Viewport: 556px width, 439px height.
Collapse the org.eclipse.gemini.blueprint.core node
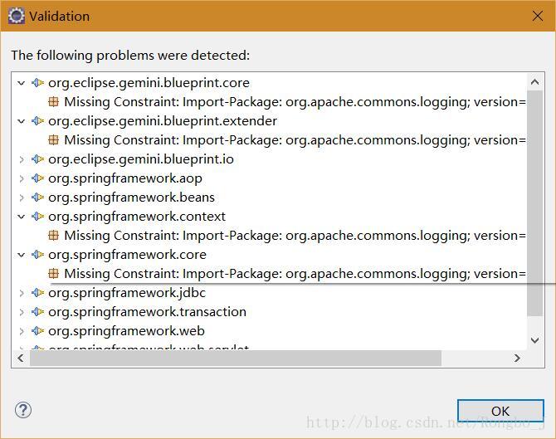(x=22, y=83)
